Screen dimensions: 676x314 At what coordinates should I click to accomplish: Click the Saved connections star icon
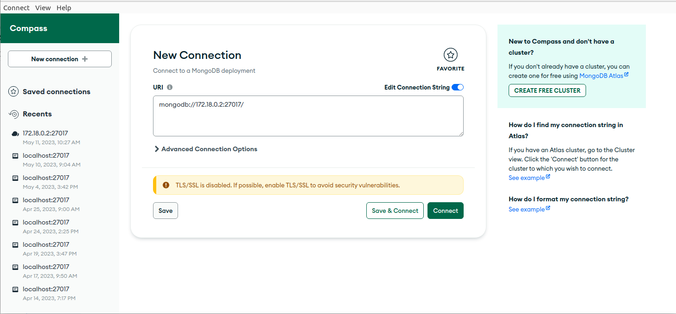[x=14, y=91]
